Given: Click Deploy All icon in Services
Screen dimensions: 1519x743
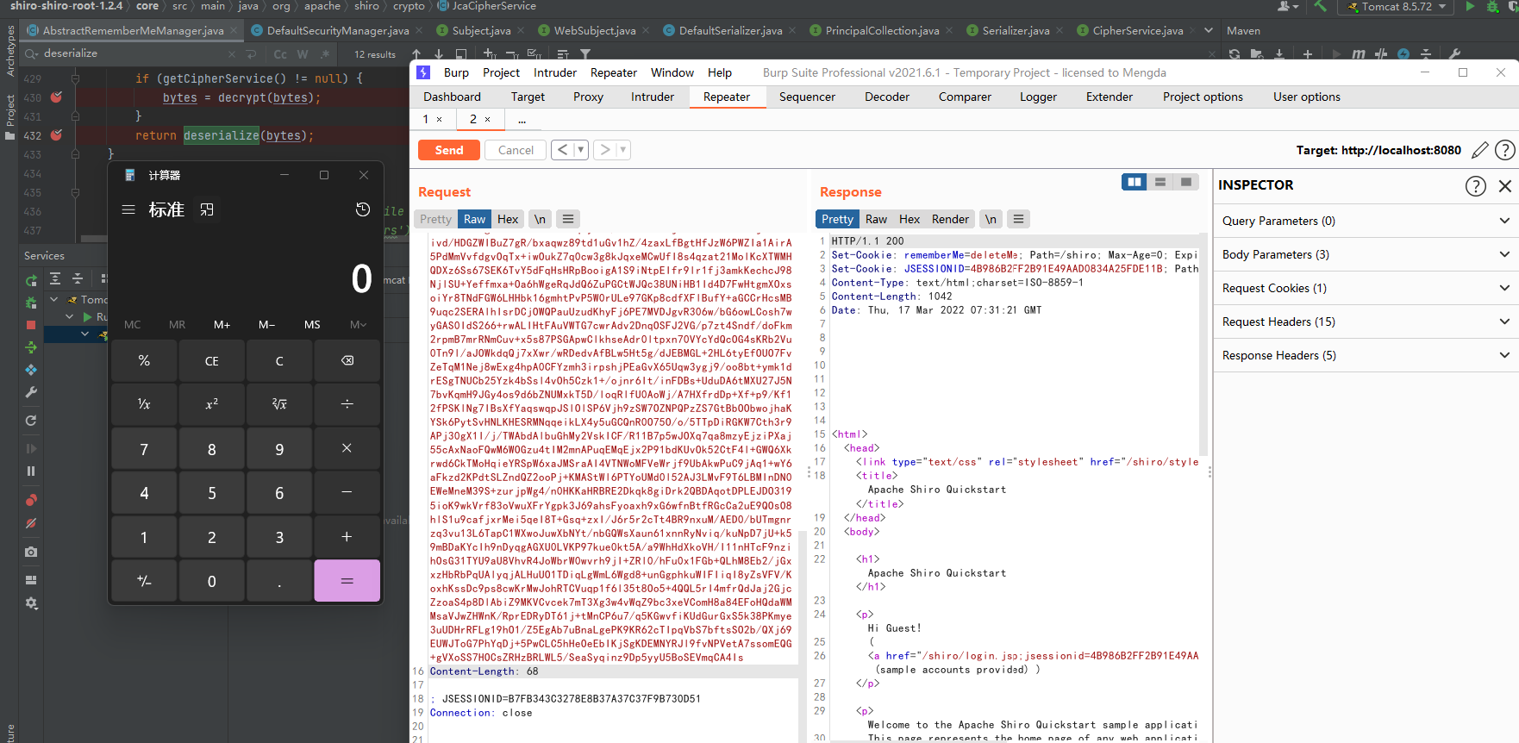Looking at the screenshot, I should coord(31,347).
